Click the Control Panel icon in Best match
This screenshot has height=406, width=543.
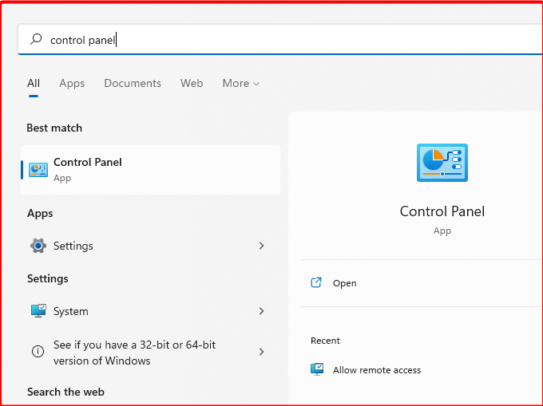pos(38,169)
